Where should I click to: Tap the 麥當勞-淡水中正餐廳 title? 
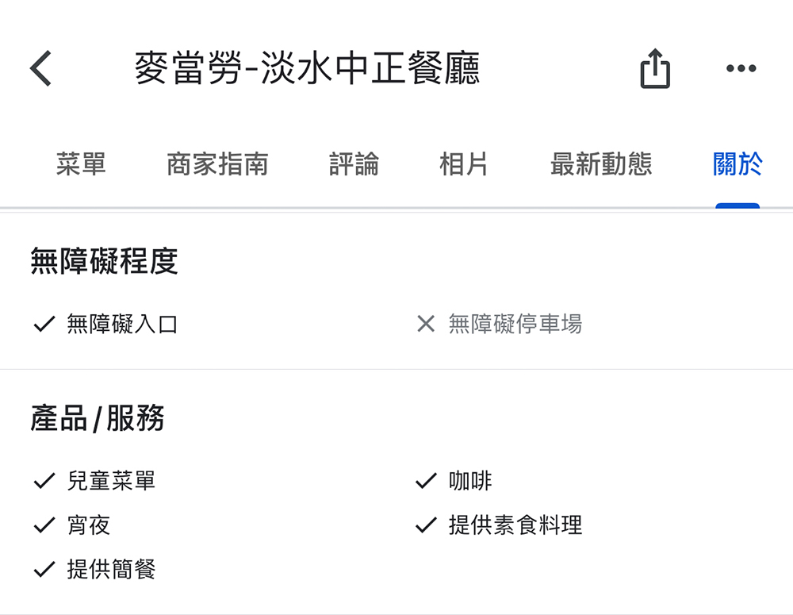[307, 68]
